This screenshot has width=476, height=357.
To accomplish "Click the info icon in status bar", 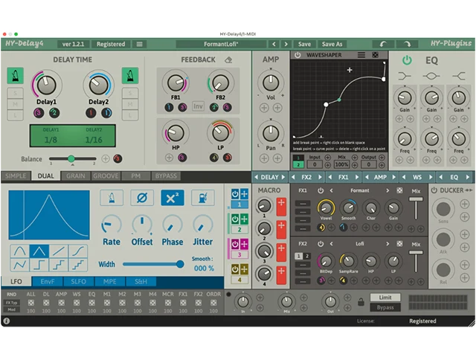I will [7, 321].
